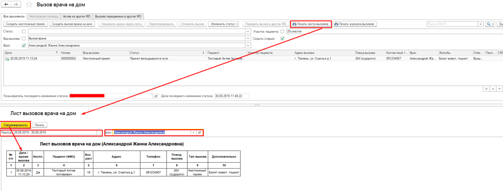The image size is (503, 191).
Task: Uncheck the Врач filter checkbox
Action: (x=24, y=46)
